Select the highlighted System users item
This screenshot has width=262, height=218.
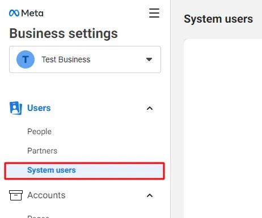tap(84, 171)
